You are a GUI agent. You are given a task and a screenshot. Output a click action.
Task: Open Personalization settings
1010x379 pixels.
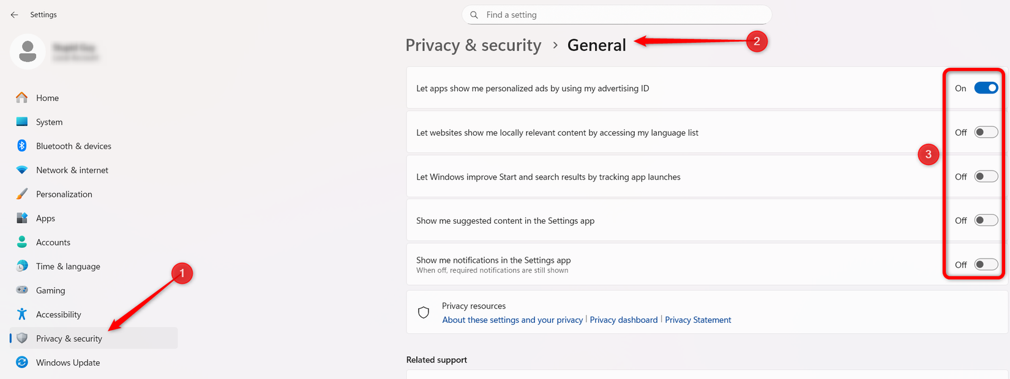[x=64, y=193]
